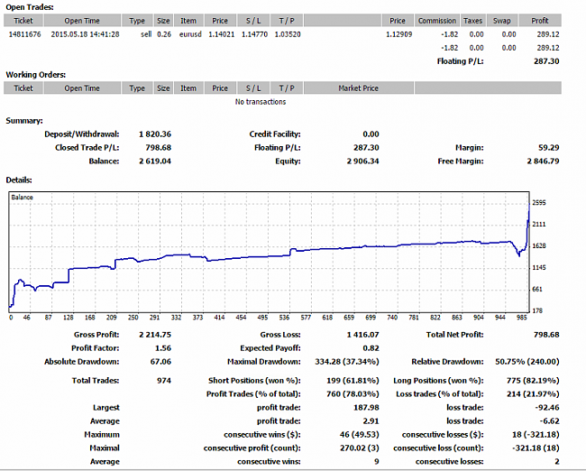The image size is (586, 471).
Task: Click largest loss trade value -92.46
Action: [547, 408]
